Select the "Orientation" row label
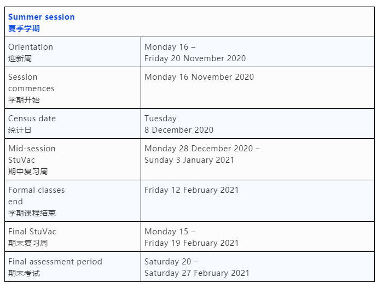The width and height of the screenshot is (383, 289). (31, 47)
